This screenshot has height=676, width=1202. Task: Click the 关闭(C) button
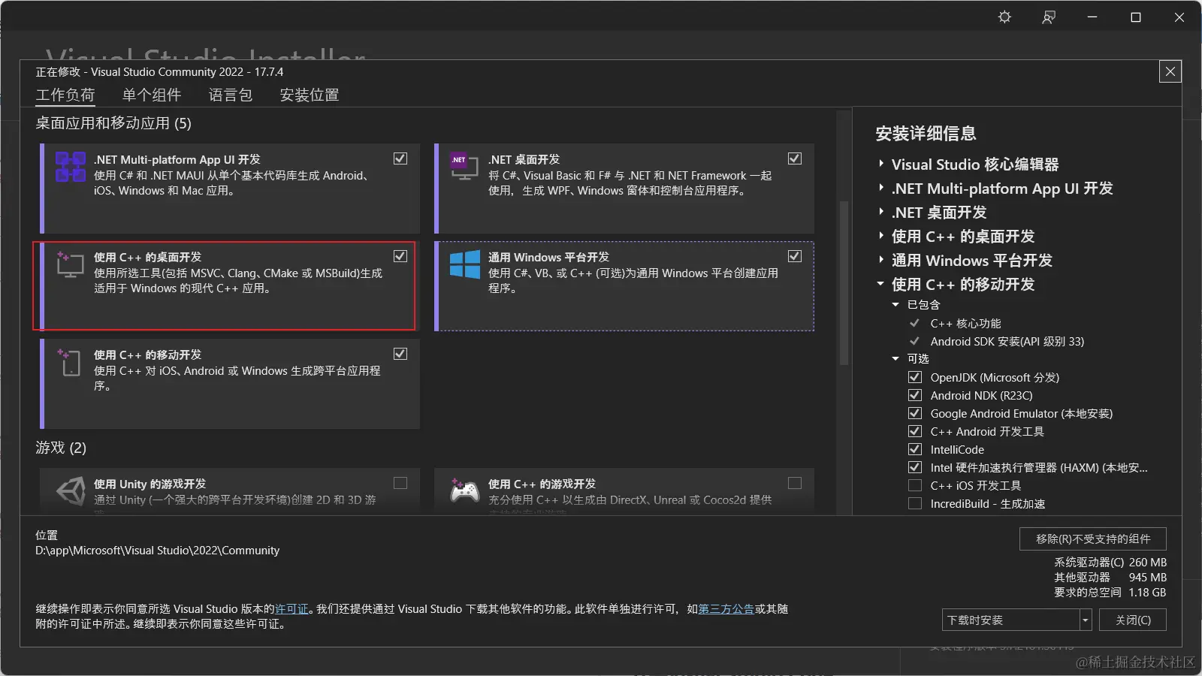pyautogui.click(x=1133, y=620)
